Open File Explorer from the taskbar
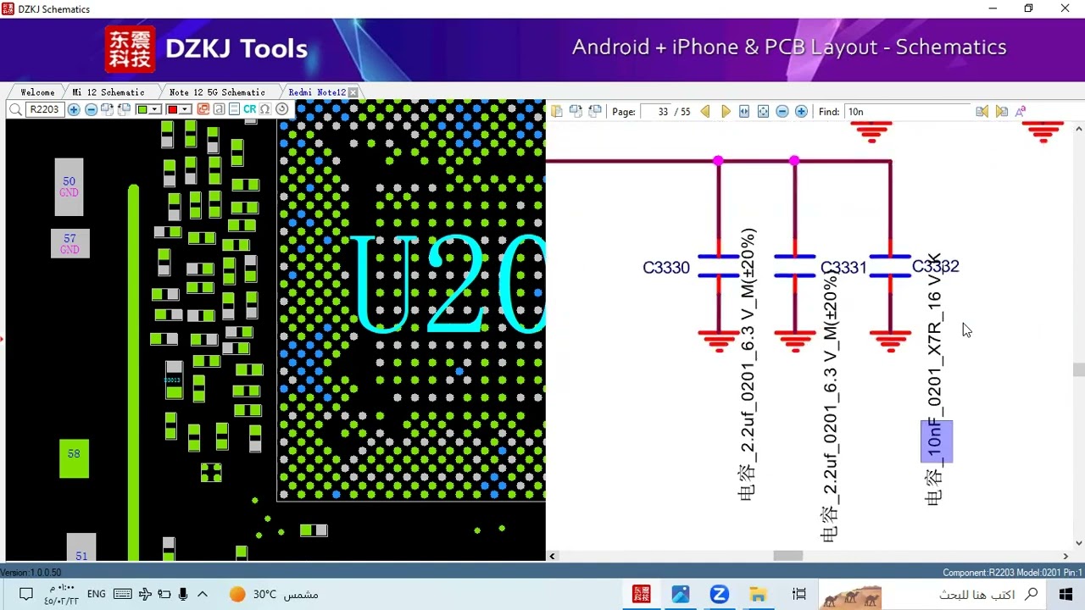Screen dimensions: 1085x610 point(759,594)
